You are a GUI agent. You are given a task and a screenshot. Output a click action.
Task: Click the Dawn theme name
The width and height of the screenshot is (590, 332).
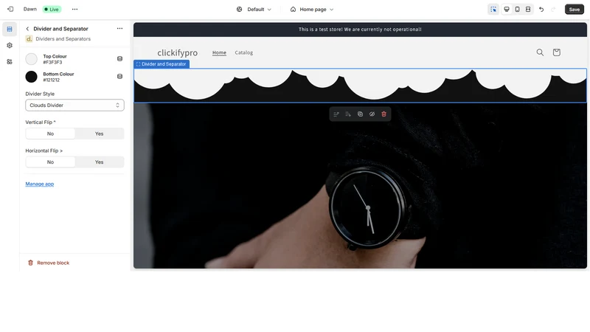[30, 9]
